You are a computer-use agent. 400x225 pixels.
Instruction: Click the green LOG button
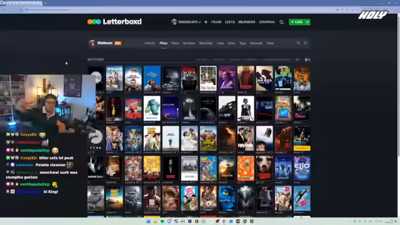coord(297,22)
